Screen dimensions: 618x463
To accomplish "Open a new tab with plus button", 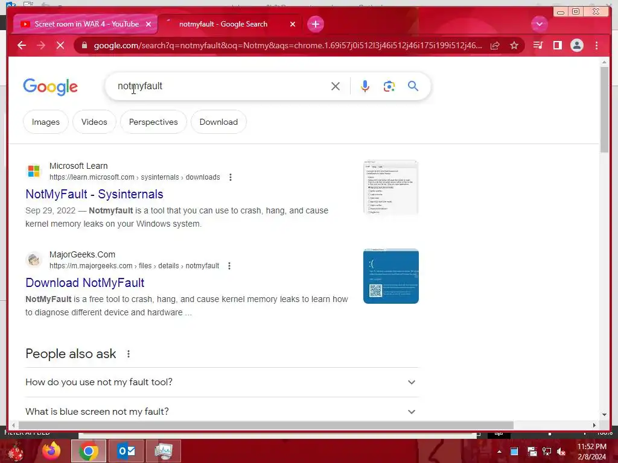I will click(x=315, y=24).
